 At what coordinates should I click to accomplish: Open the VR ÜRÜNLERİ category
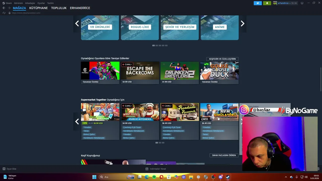click(100, 27)
